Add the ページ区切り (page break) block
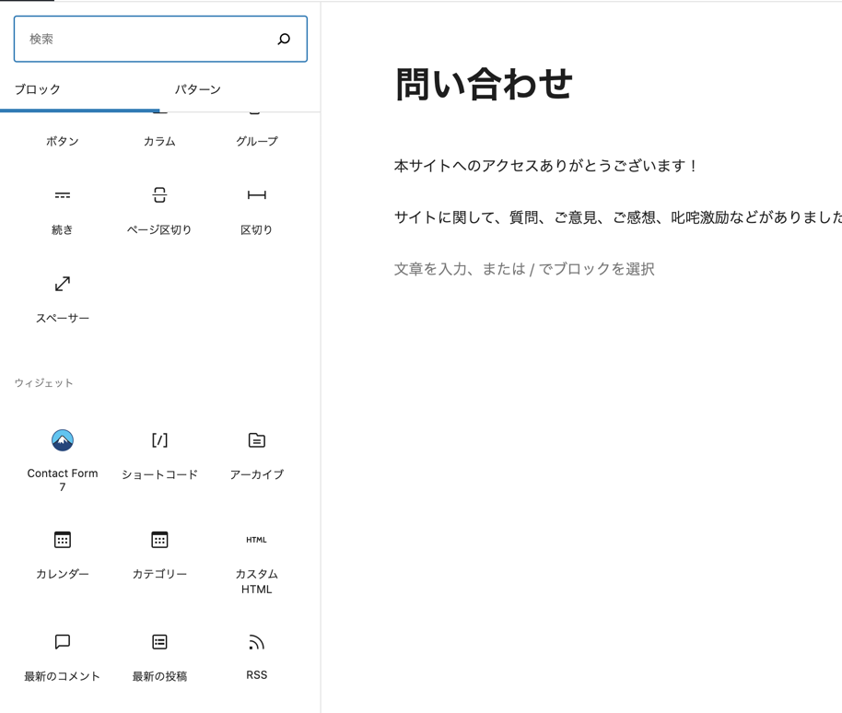This screenshot has height=713, width=842. [159, 210]
